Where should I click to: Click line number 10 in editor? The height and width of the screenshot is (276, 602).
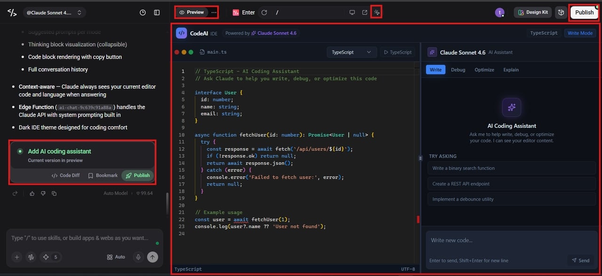pos(182,135)
